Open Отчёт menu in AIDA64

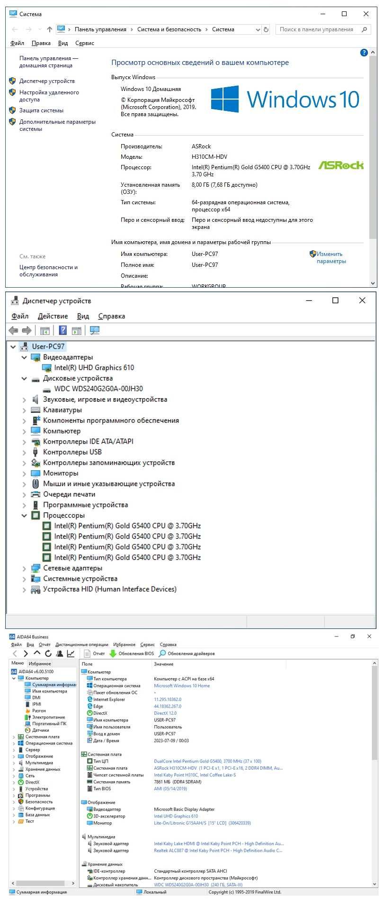(x=45, y=645)
